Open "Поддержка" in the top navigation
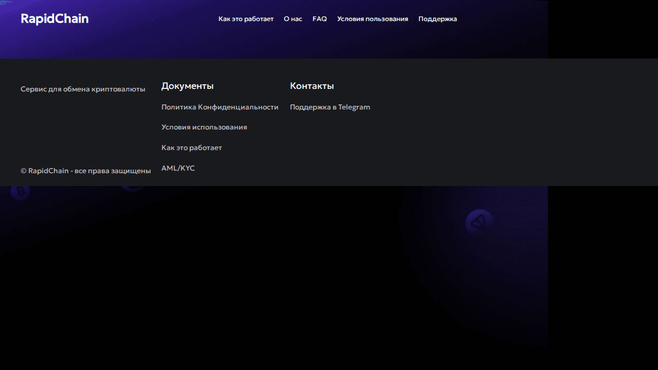The width and height of the screenshot is (658, 370). (x=437, y=19)
